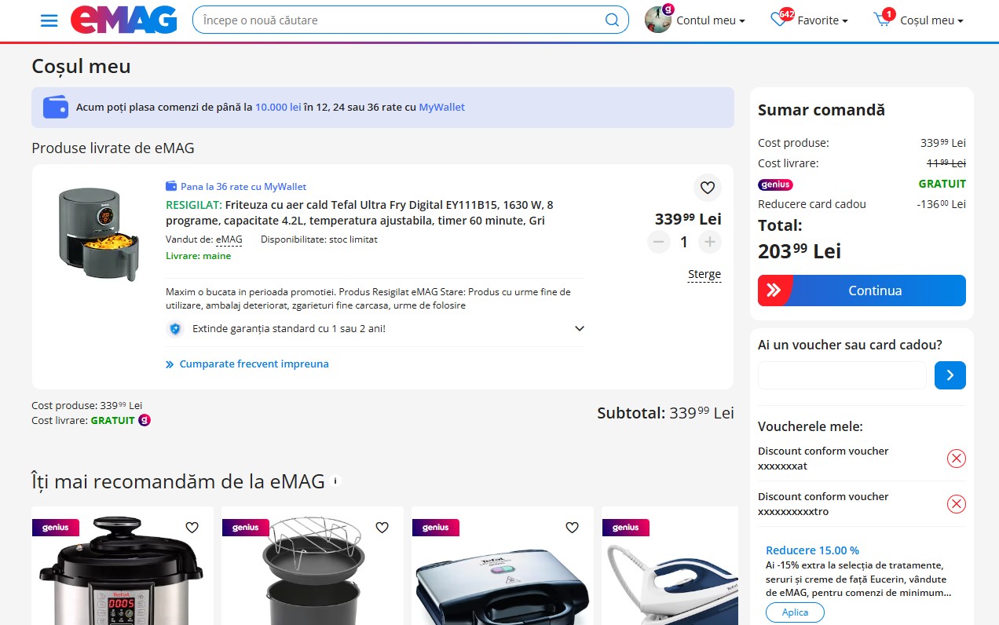Open the pressure cooker product image
Image resolution: width=999 pixels, height=625 pixels.
coord(123,572)
